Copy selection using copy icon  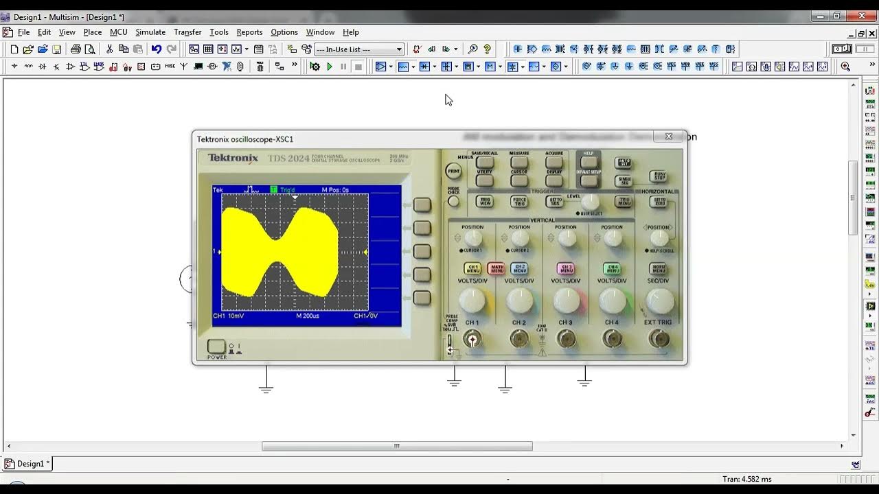[x=124, y=49]
